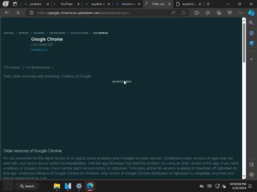257x192 pixels.
Task: Open the 135 reviews link
Action: (12, 67)
